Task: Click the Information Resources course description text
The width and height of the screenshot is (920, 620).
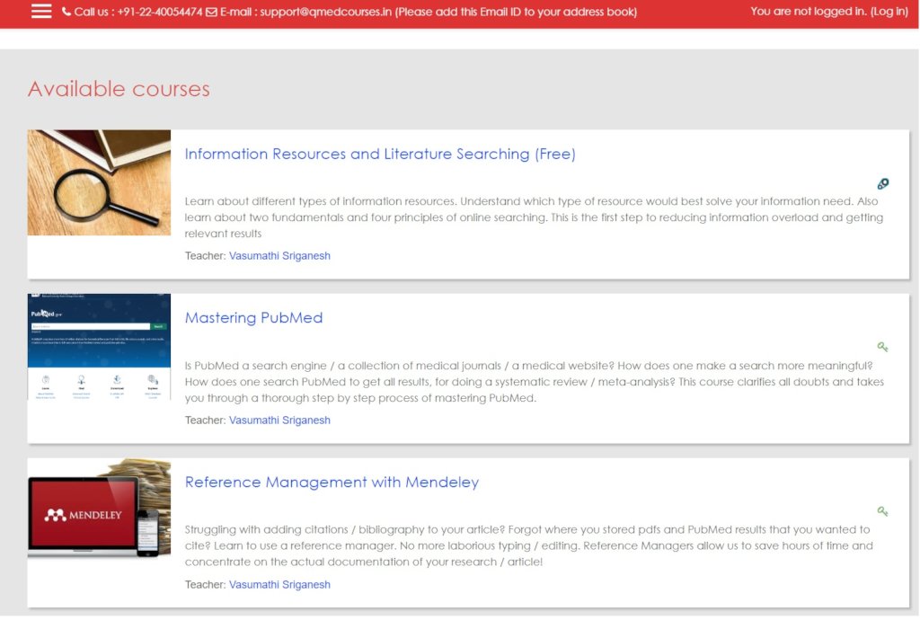Action: point(534,217)
